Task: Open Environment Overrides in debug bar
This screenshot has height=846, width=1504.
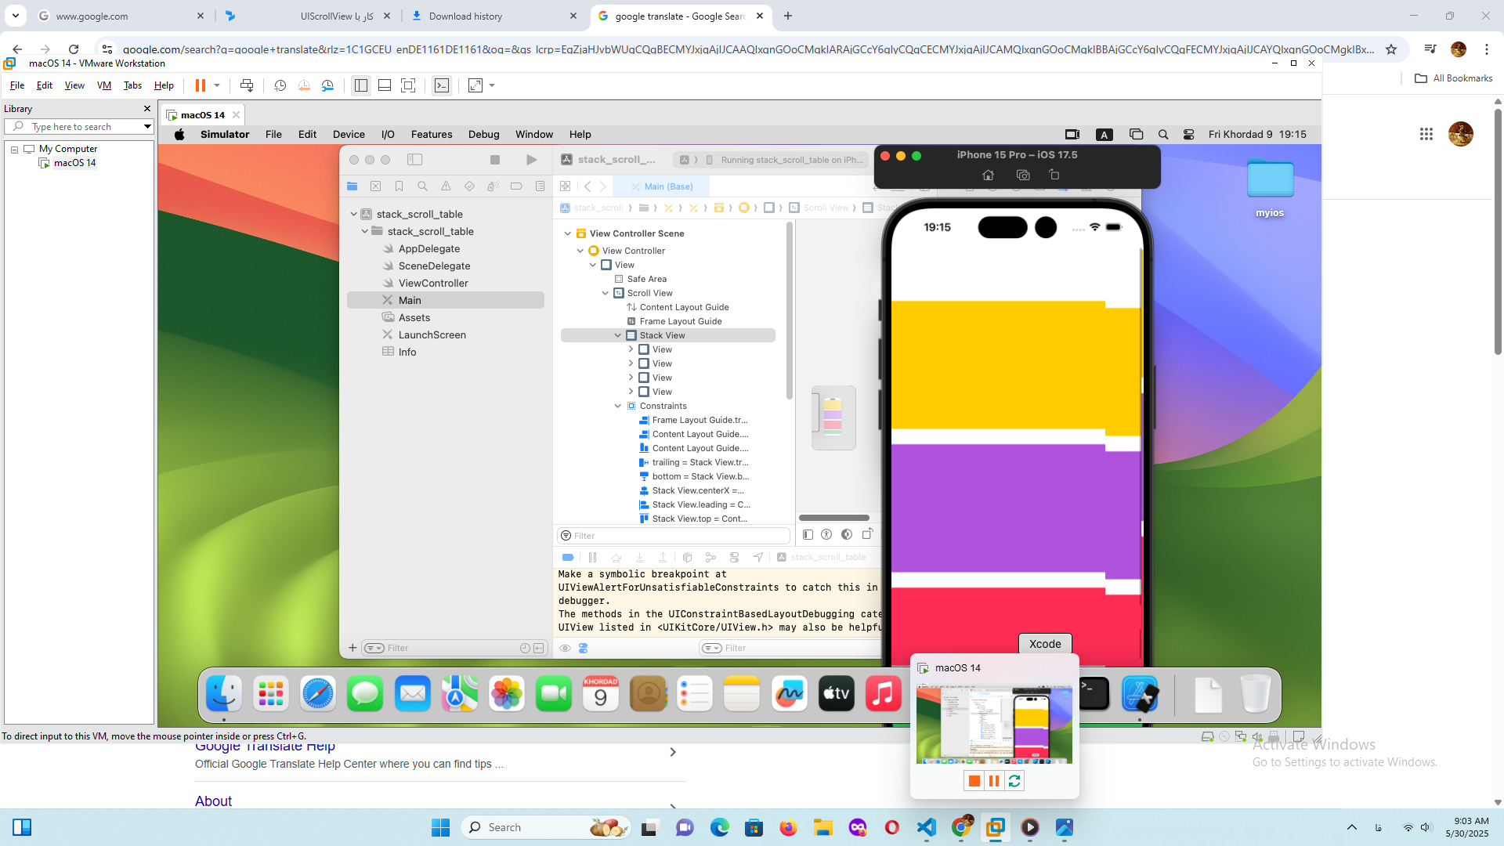Action: (x=734, y=557)
